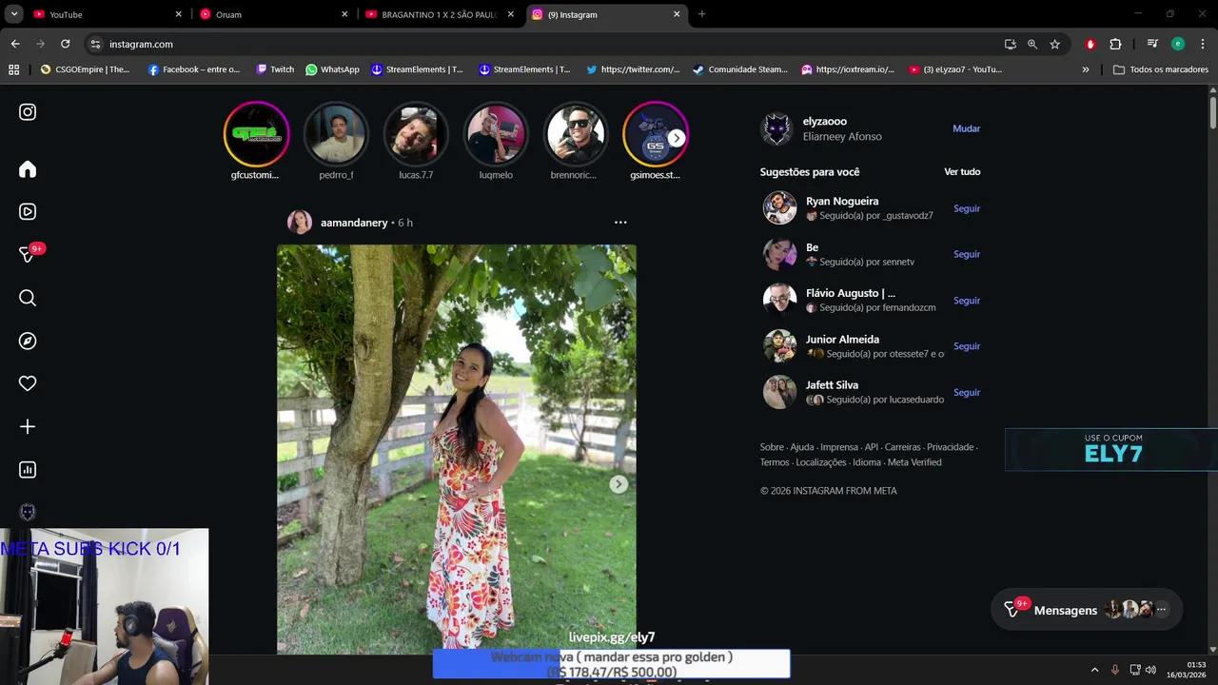The height and width of the screenshot is (685, 1218).
Task: Open lucas.7.7 story thumbnail
Action: [416, 134]
